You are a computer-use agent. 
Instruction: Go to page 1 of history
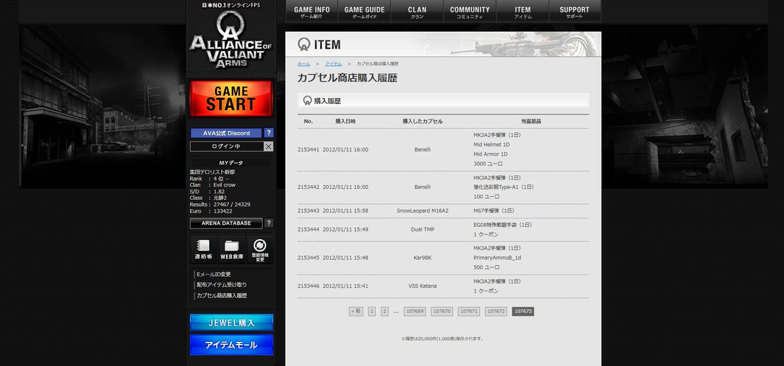click(372, 311)
